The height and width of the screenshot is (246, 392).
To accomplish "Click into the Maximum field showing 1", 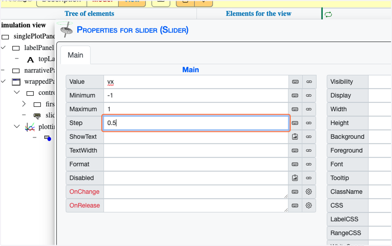I will (196, 109).
